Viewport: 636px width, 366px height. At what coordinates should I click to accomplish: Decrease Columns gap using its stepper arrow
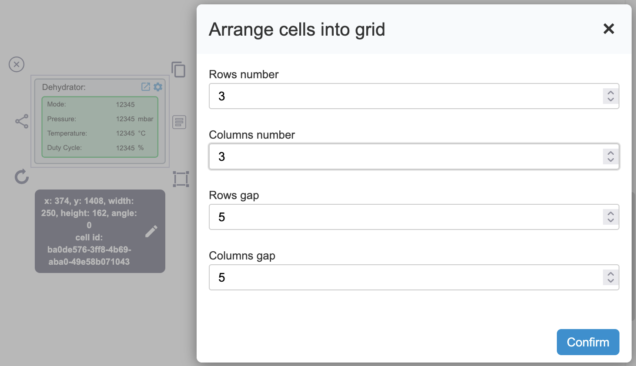pyautogui.click(x=610, y=280)
